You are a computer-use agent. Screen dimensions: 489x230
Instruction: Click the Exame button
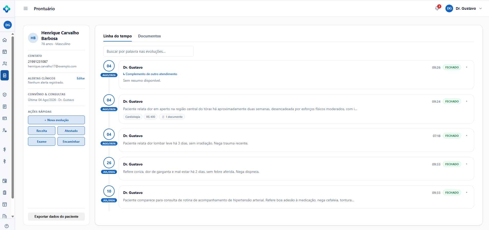[x=42, y=141]
